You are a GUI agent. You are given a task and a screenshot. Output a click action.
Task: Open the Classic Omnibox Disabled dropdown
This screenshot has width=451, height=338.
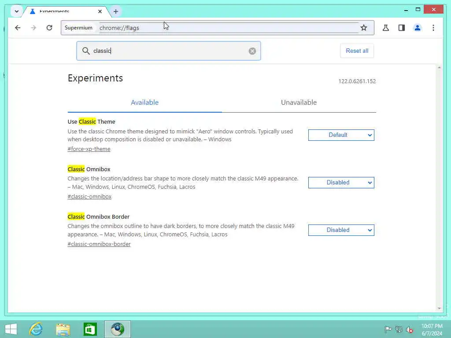click(x=341, y=183)
